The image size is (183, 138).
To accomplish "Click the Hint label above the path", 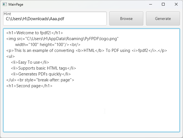I will point(7,14).
